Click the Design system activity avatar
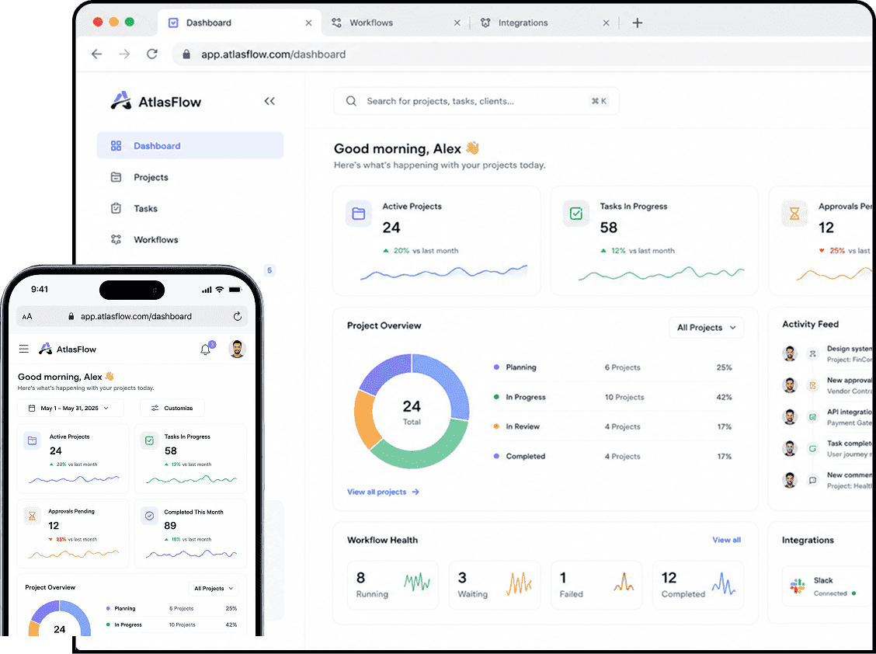 (x=789, y=353)
